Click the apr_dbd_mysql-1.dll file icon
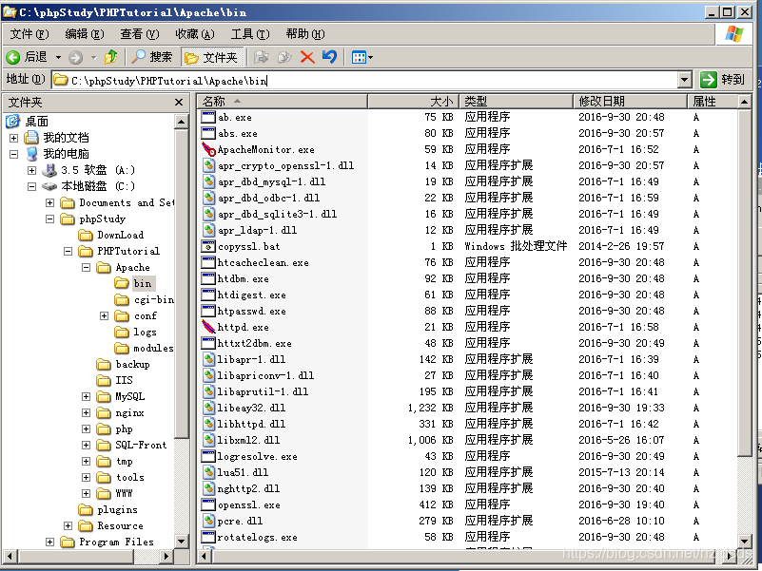The width and height of the screenshot is (762, 571). coord(208,181)
